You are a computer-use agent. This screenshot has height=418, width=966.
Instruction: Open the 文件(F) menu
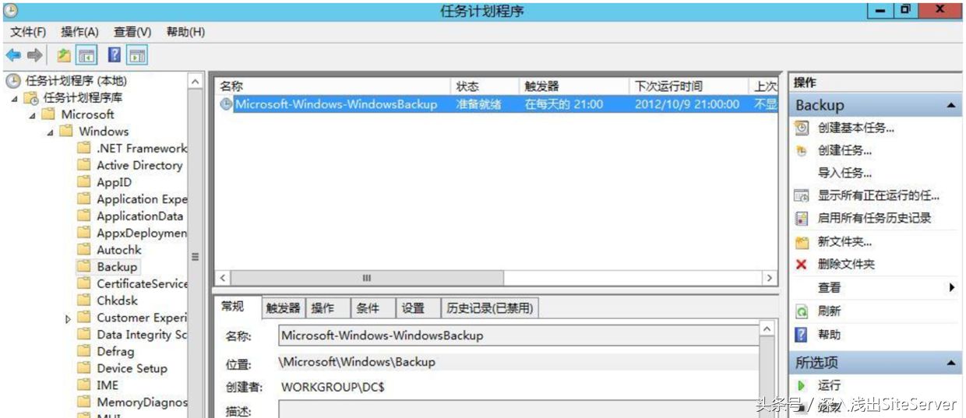28,32
